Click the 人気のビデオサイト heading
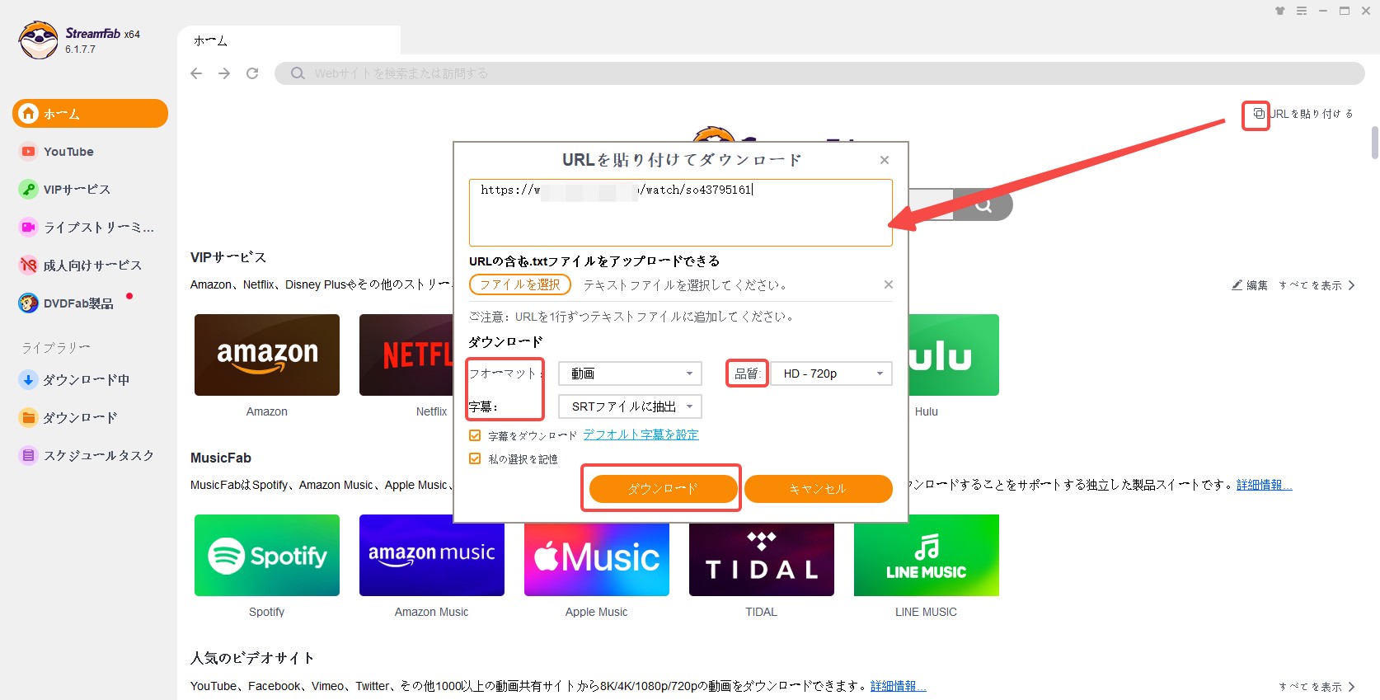 pos(252,658)
